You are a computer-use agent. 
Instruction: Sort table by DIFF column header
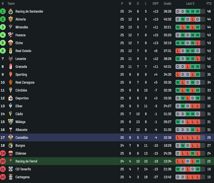click(x=156, y=4)
